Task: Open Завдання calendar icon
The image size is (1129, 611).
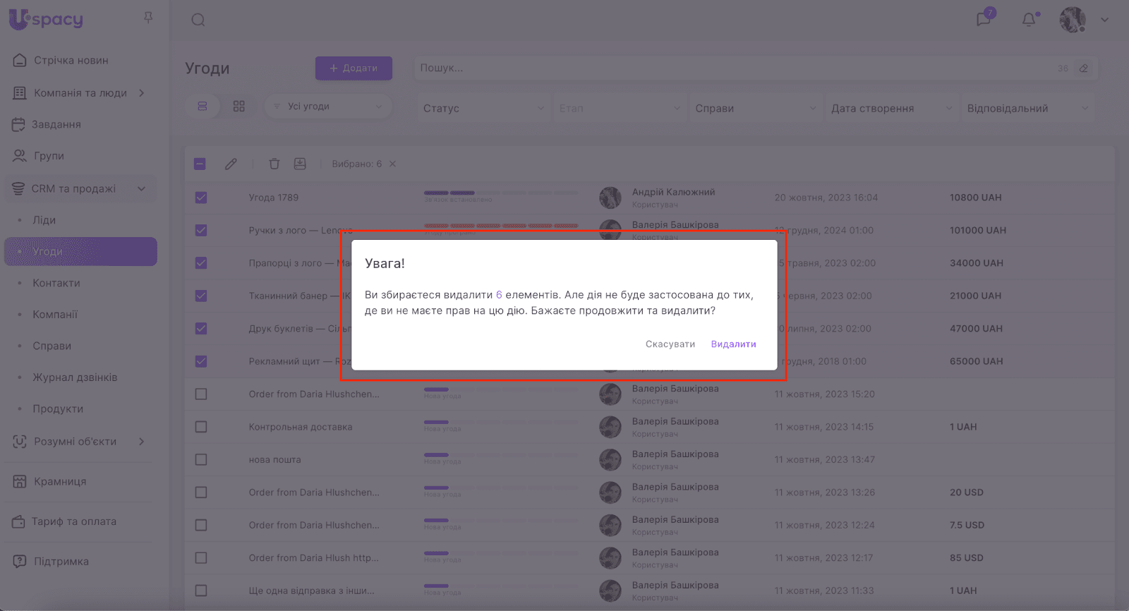Action: (x=18, y=125)
